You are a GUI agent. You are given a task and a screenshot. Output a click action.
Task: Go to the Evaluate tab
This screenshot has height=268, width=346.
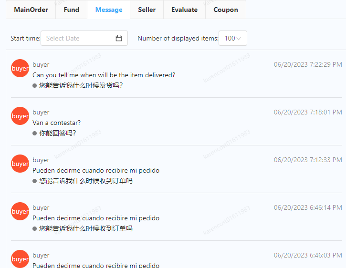185,10
